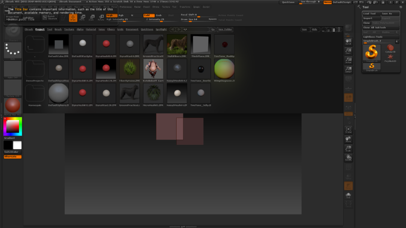Click the Frame view icon

[348, 130]
